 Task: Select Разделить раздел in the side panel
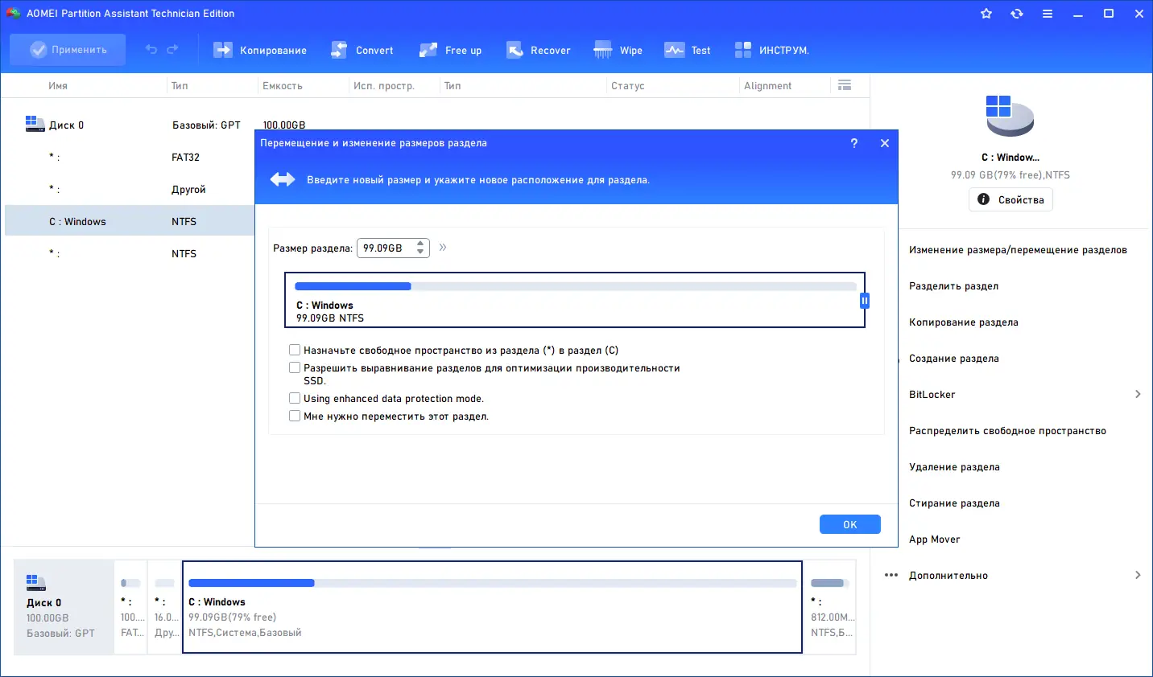pos(953,286)
